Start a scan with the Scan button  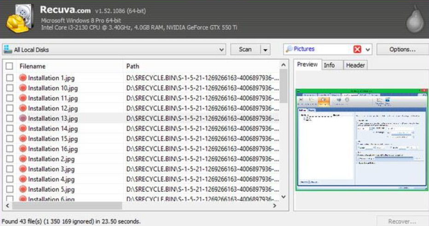point(245,50)
